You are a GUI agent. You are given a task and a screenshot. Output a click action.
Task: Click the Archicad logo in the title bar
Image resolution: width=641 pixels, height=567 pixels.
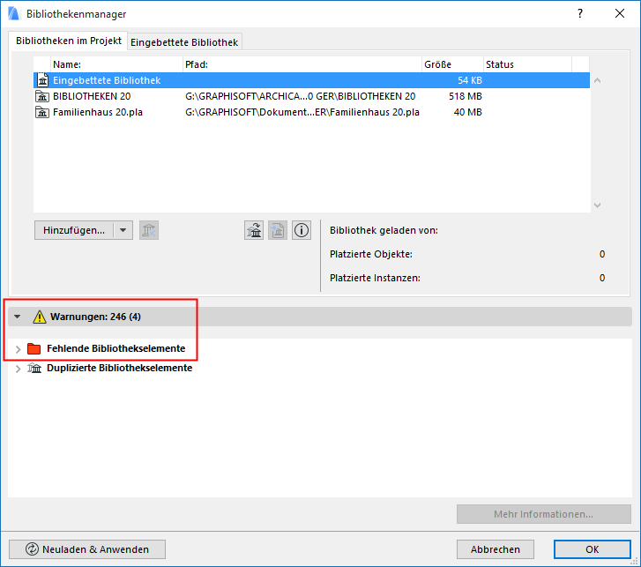point(13,13)
